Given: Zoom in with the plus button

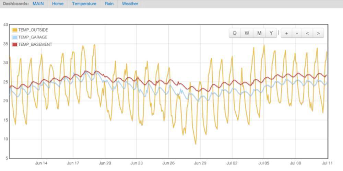Looking at the screenshot, I should (286, 33).
